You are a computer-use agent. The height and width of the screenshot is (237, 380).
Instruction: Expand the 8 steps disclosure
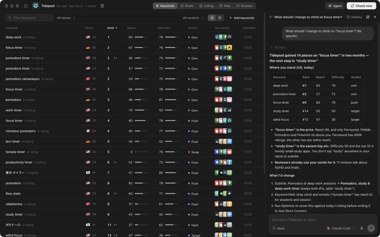(278, 47)
